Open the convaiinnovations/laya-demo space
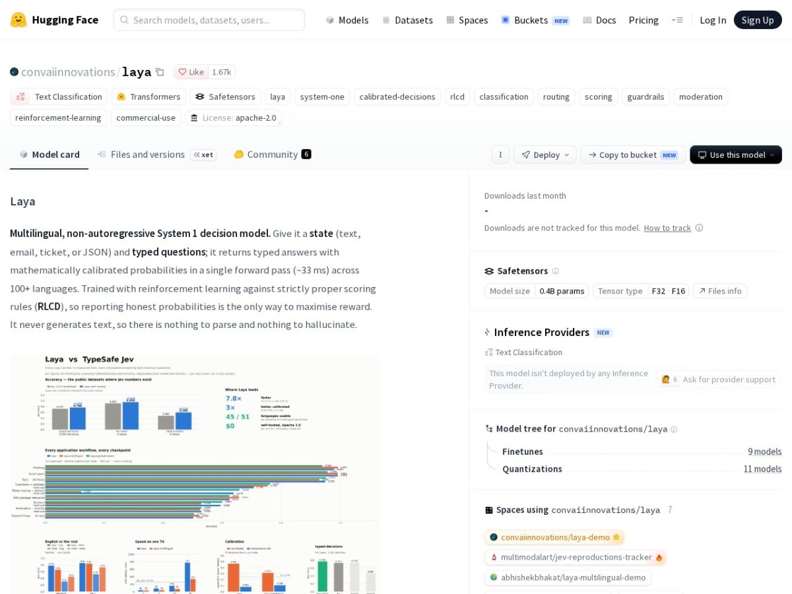 point(554,537)
